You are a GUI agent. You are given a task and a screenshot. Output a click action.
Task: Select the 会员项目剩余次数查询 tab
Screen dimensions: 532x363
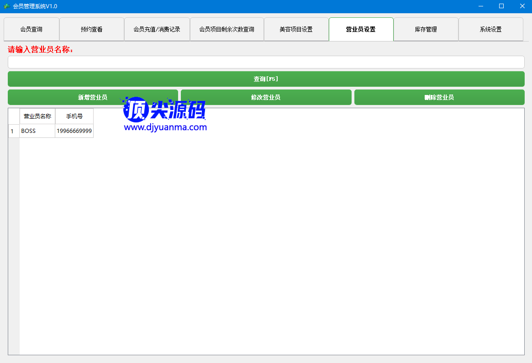point(227,29)
